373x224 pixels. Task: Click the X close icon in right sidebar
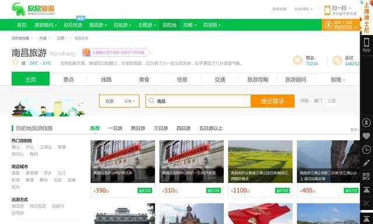367,204
